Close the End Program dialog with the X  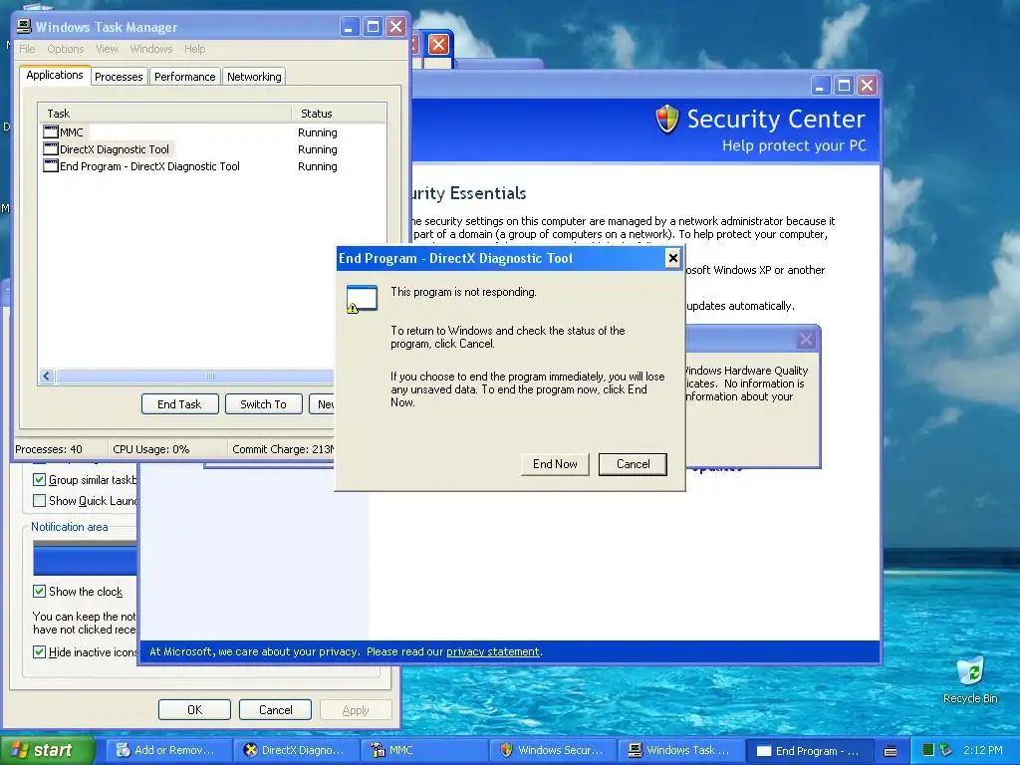point(672,258)
